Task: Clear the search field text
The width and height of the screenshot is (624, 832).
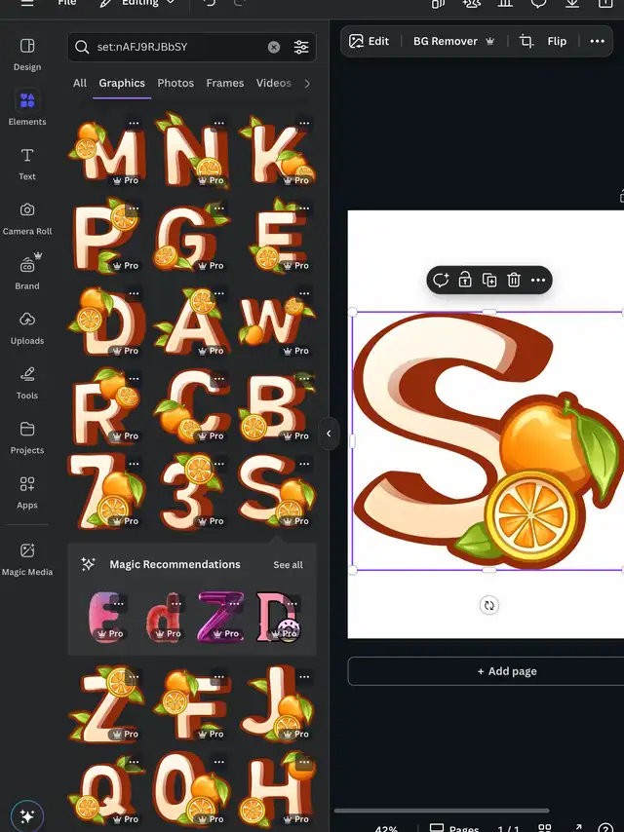Action: click(274, 47)
